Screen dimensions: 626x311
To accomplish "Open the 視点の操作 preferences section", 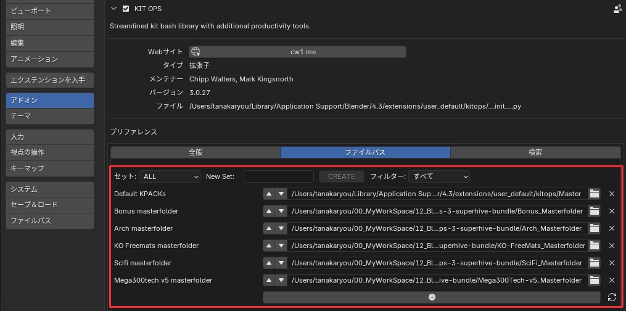I will pyautogui.click(x=50, y=152).
